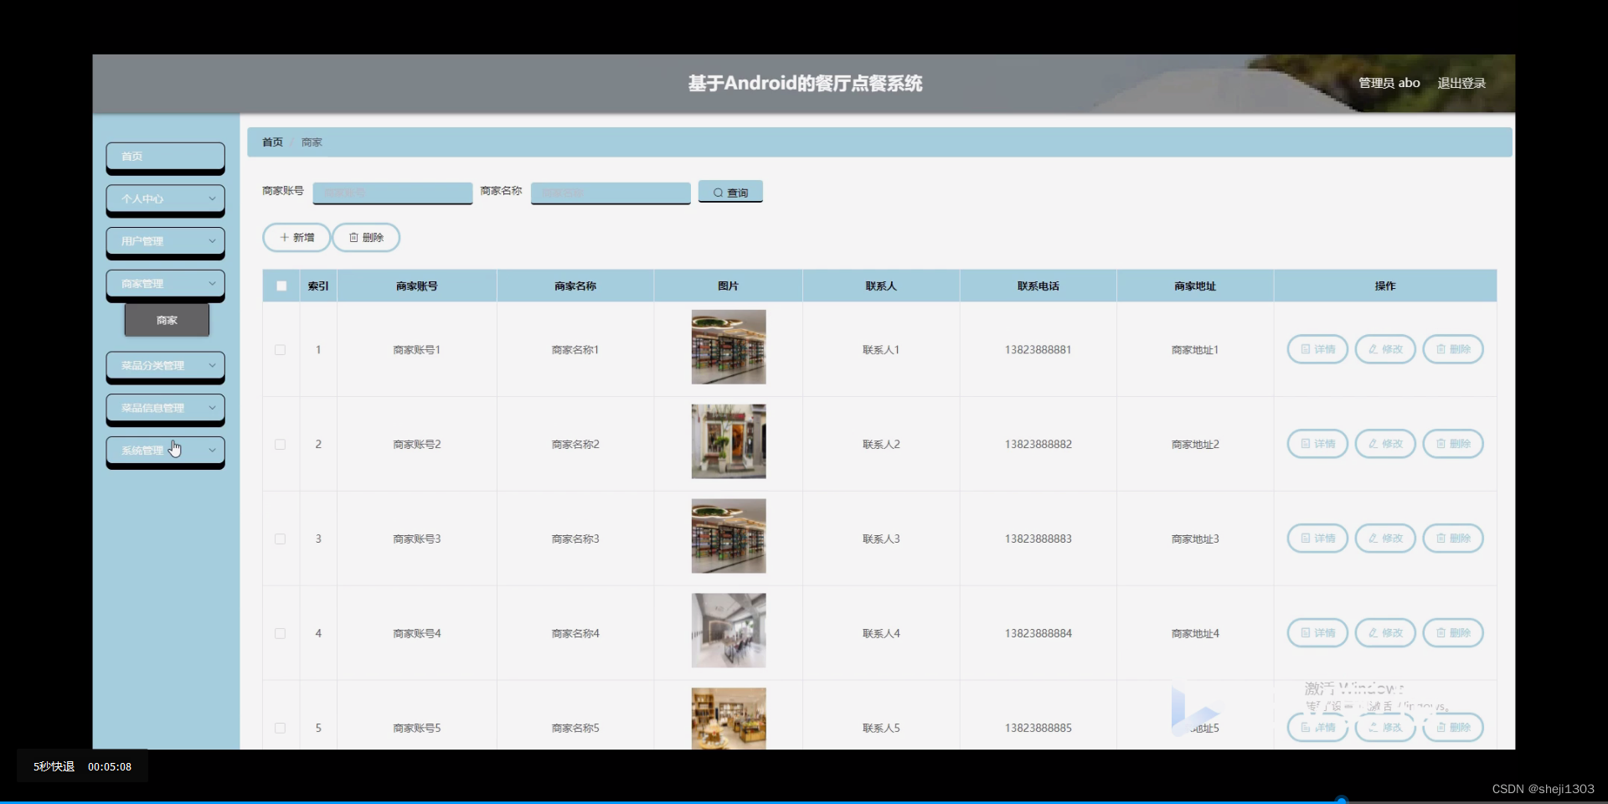1608x804 pixels.
Task: Check the checkbox for row 4
Action: [281, 634]
